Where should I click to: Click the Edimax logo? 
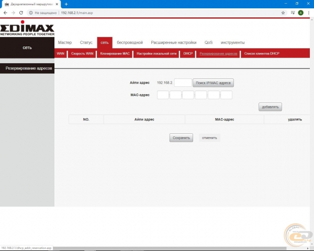pos(27,28)
